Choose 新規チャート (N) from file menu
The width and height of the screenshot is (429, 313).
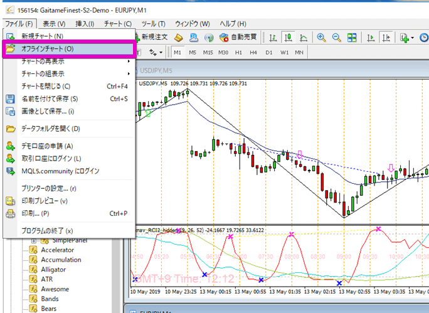(69, 36)
